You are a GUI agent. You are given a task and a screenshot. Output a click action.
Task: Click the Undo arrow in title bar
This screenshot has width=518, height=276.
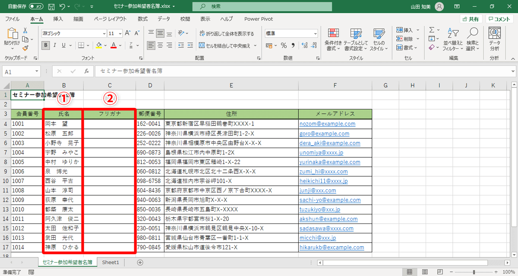63,7
